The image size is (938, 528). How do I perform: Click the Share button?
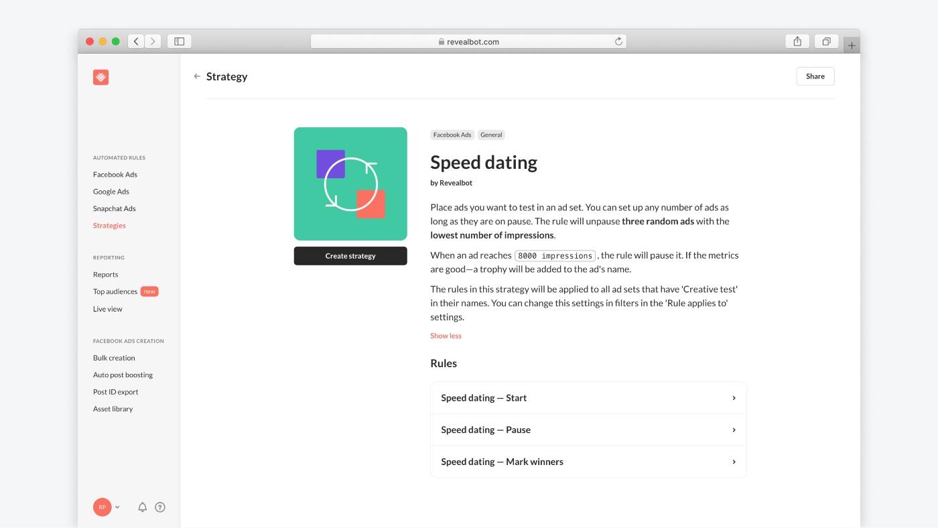pyautogui.click(x=815, y=76)
